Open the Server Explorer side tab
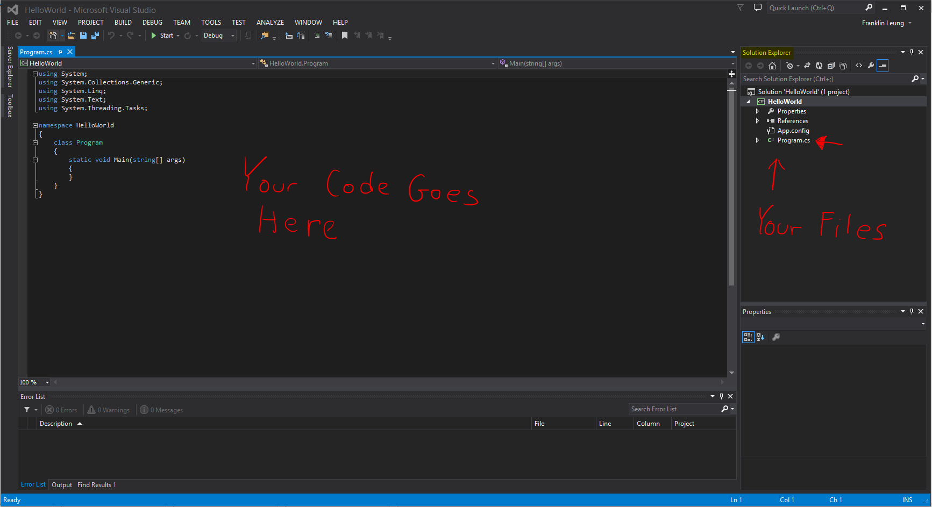 click(x=10, y=67)
